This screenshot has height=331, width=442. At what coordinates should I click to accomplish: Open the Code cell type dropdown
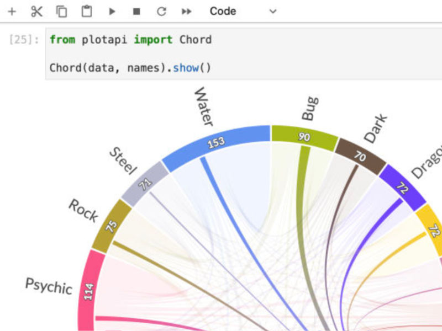[242, 11]
